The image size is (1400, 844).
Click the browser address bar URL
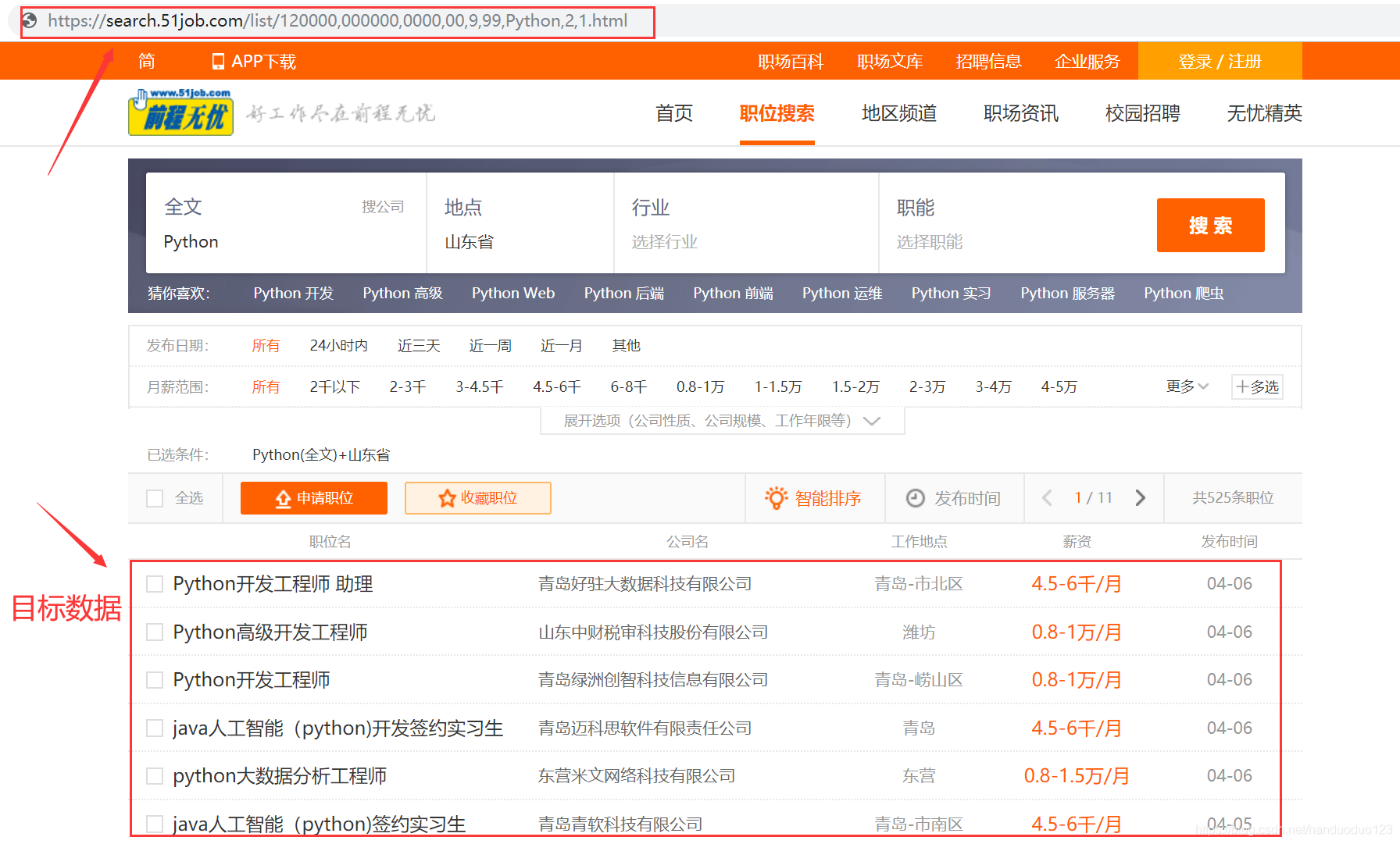click(337, 21)
